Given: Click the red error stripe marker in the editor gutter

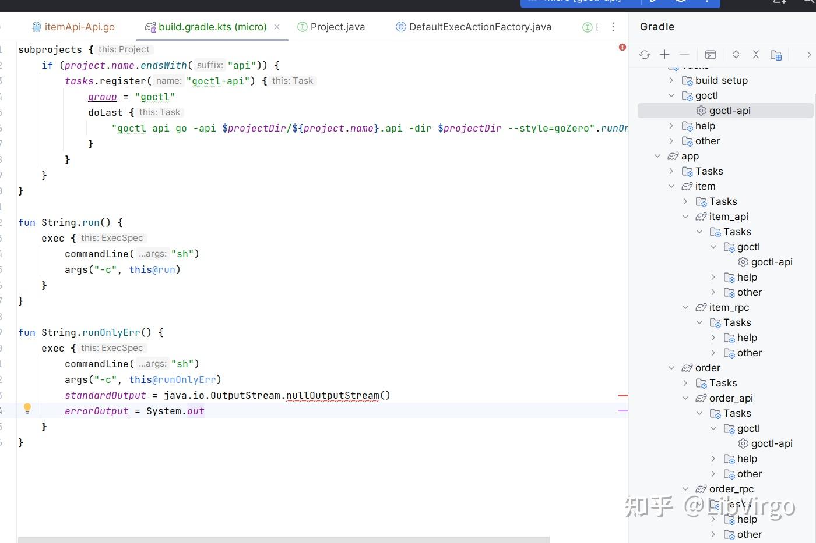Looking at the screenshot, I should pyautogui.click(x=622, y=395).
